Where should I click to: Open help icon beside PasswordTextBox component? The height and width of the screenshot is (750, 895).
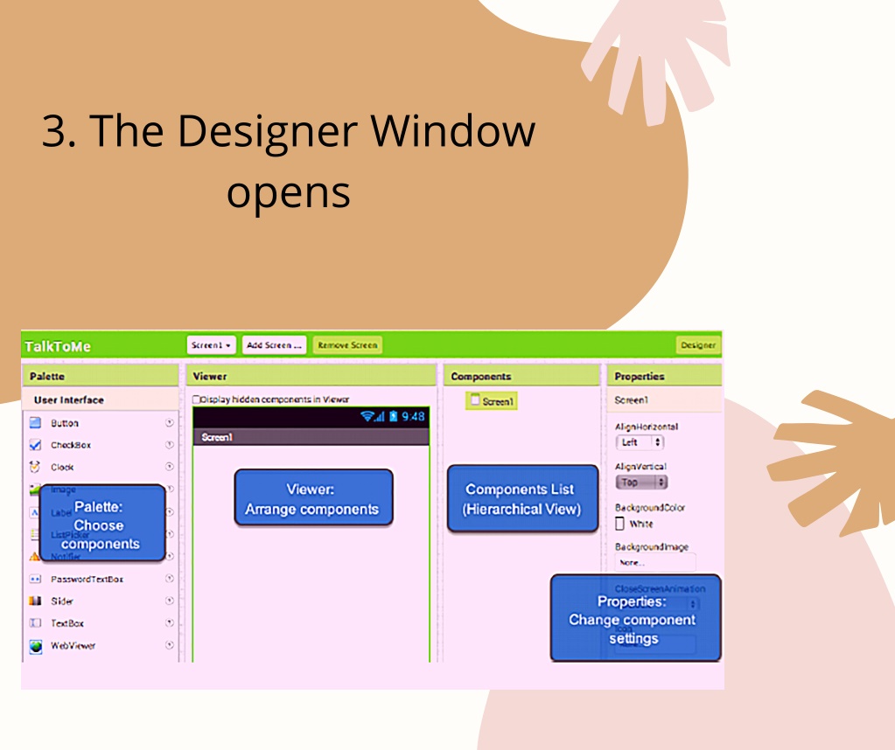click(170, 579)
